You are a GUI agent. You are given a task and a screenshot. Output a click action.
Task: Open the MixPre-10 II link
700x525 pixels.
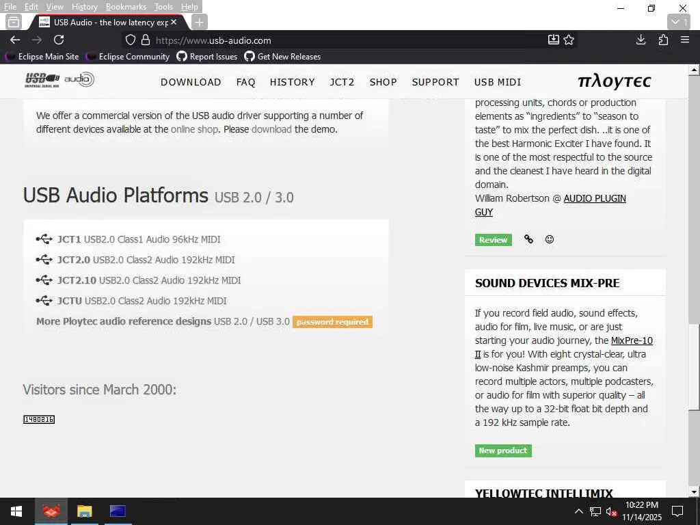point(632,340)
